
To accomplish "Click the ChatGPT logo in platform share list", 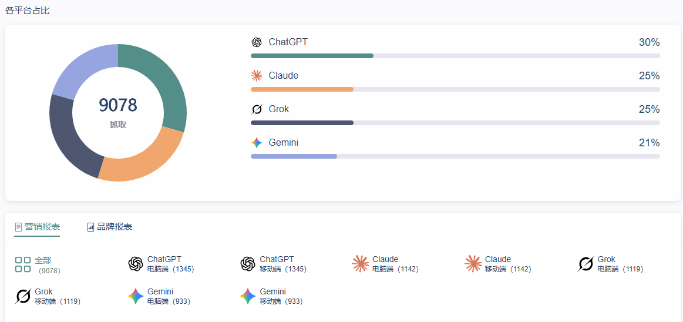I will click(256, 42).
